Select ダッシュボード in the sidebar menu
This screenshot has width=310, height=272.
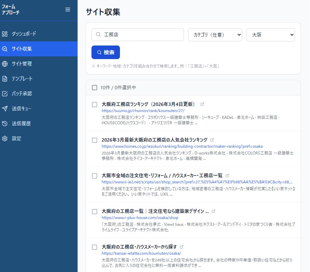point(24,34)
